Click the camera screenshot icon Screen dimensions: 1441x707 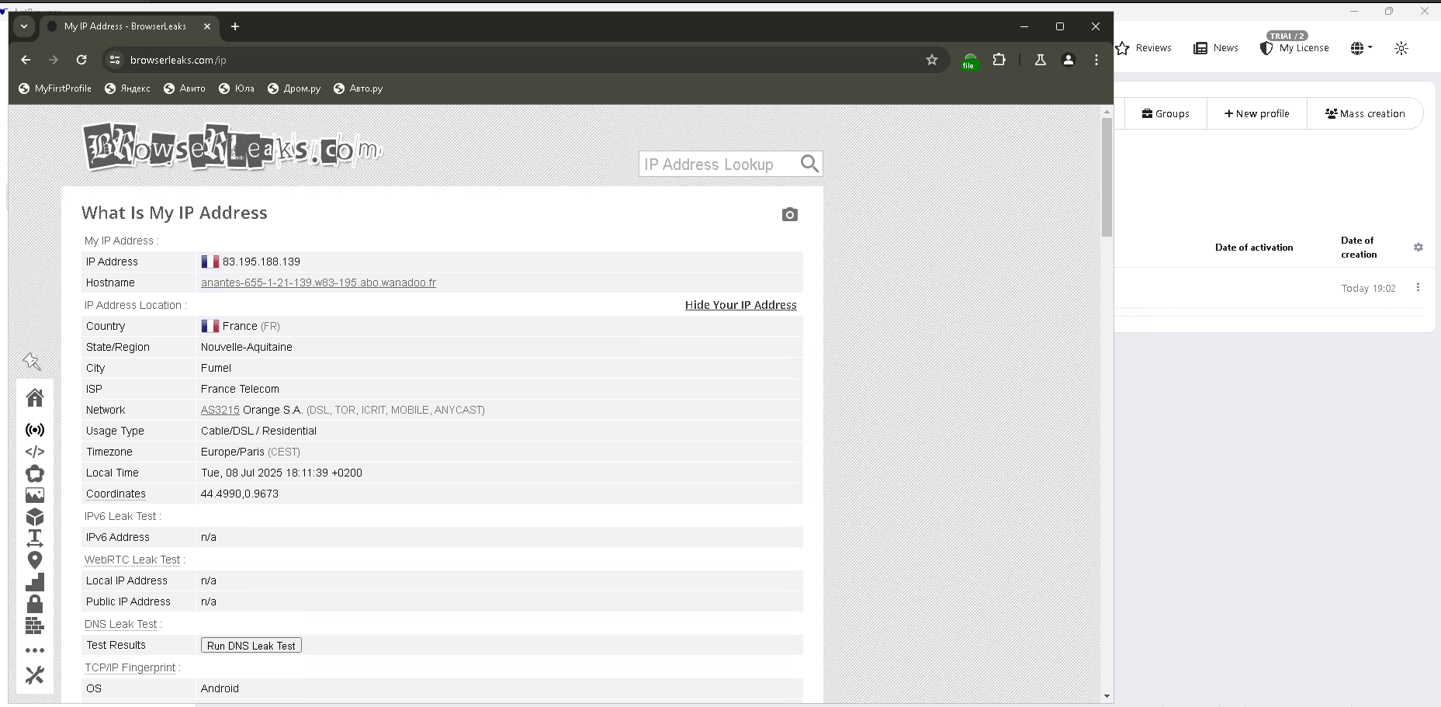tap(789, 215)
